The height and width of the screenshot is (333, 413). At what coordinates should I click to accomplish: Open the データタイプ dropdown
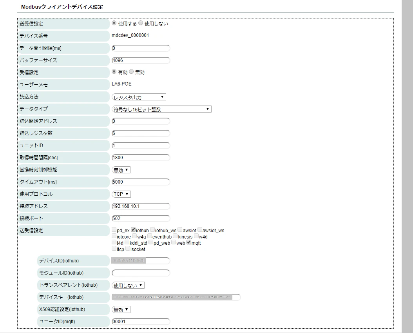click(161, 109)
